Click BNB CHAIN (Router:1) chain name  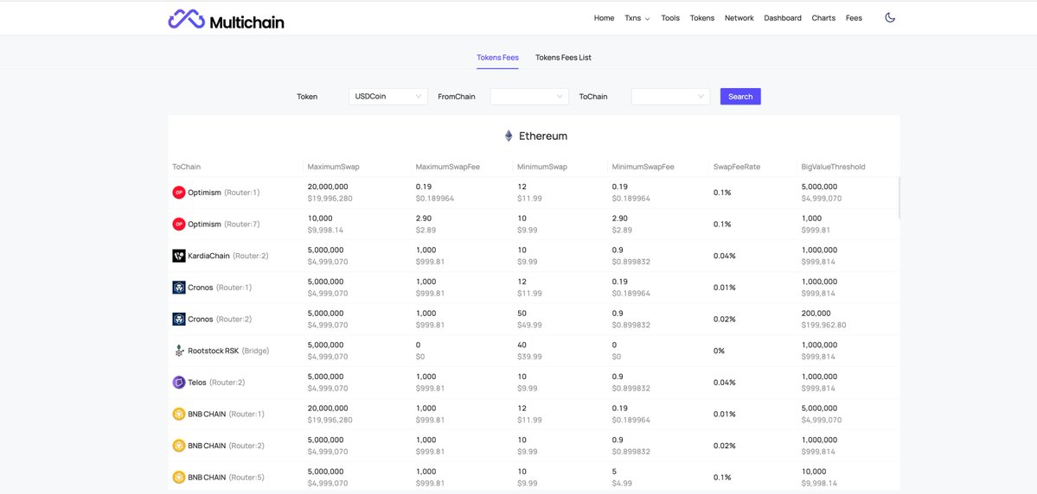point(227,414)
